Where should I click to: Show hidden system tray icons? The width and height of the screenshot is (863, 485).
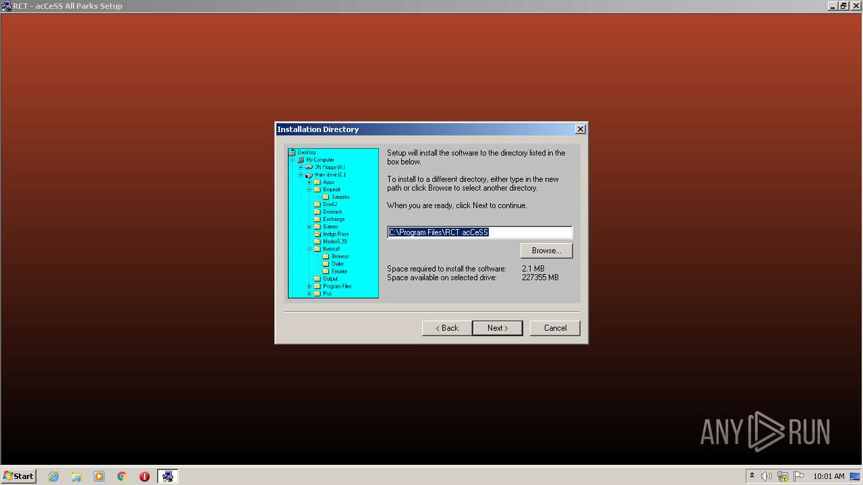[752, 476]
